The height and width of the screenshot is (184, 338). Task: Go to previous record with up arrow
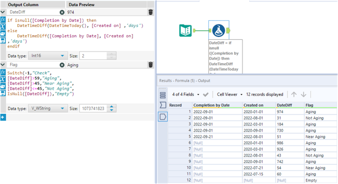[294, 94]
